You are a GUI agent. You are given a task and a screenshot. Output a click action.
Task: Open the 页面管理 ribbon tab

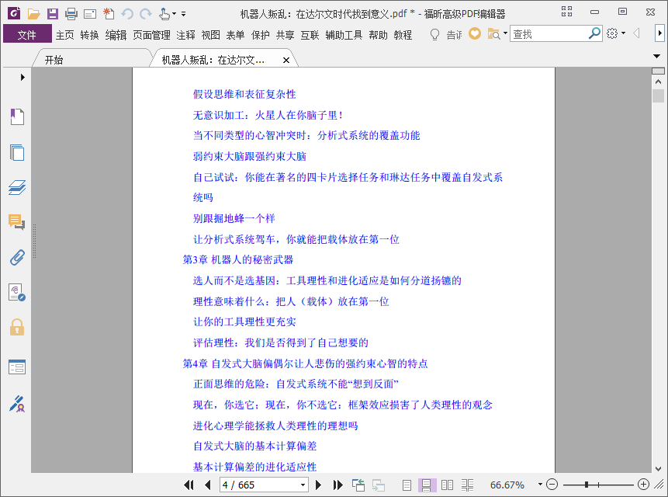[x=151, y=35]
